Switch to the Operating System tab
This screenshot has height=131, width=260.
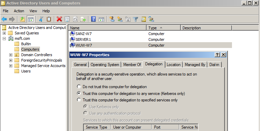105,65
